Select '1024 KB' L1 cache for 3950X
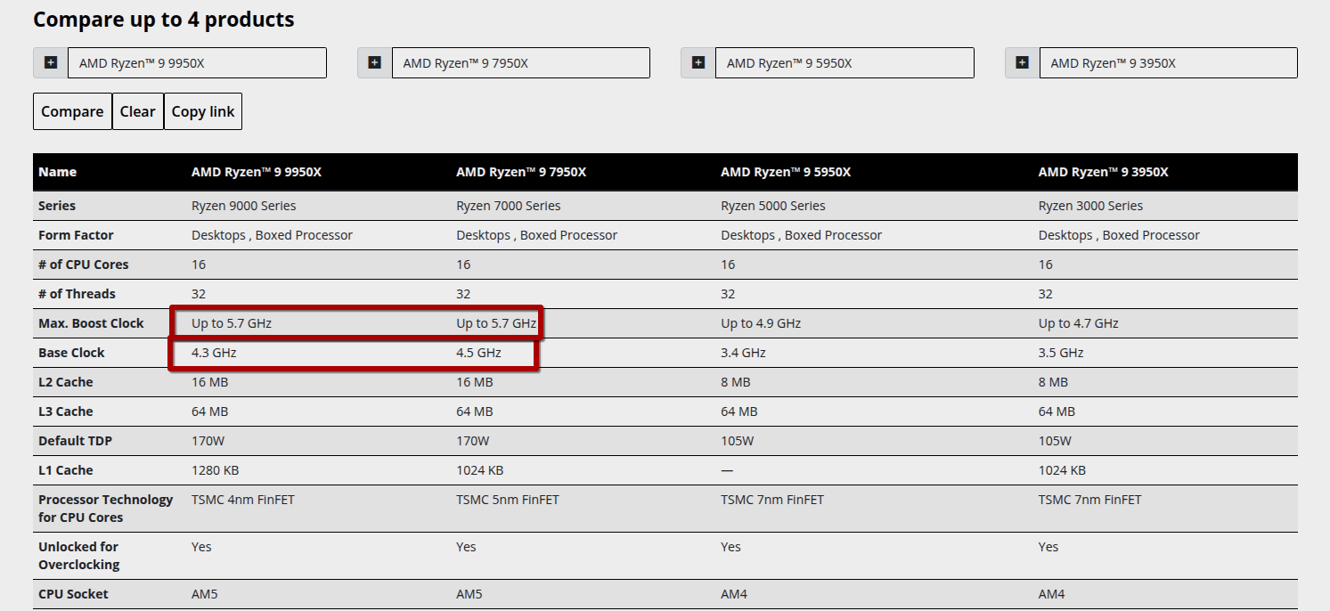 click(1062, 470)
